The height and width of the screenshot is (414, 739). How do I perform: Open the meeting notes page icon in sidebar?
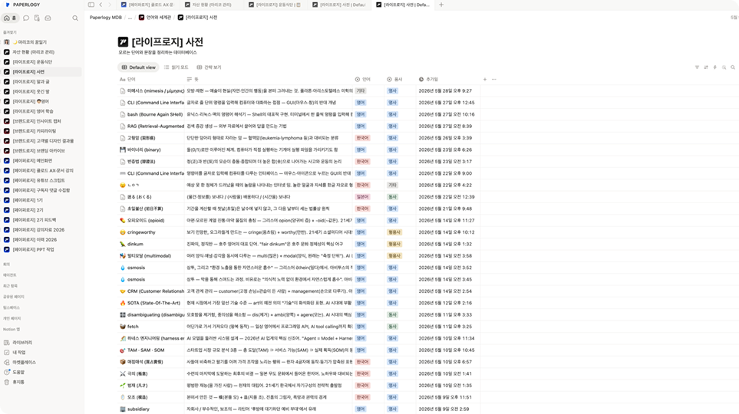(38, 18)
